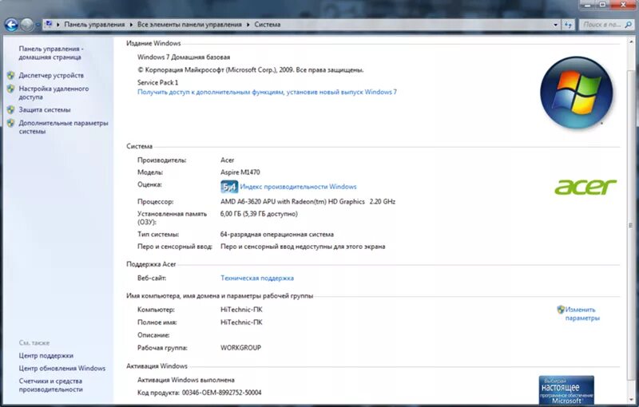This screenshot has height=407, width=639.
Task: Click Изменить параметры link
Action: [x=581, y=314]
